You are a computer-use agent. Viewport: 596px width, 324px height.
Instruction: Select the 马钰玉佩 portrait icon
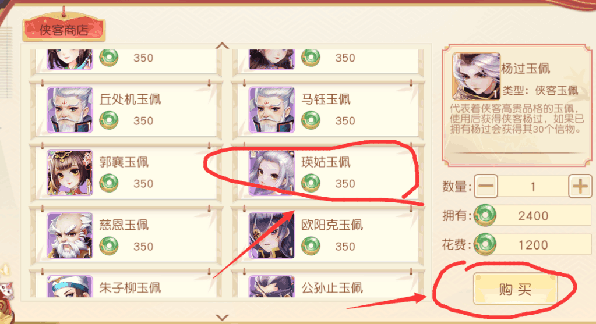click(271, 110)
